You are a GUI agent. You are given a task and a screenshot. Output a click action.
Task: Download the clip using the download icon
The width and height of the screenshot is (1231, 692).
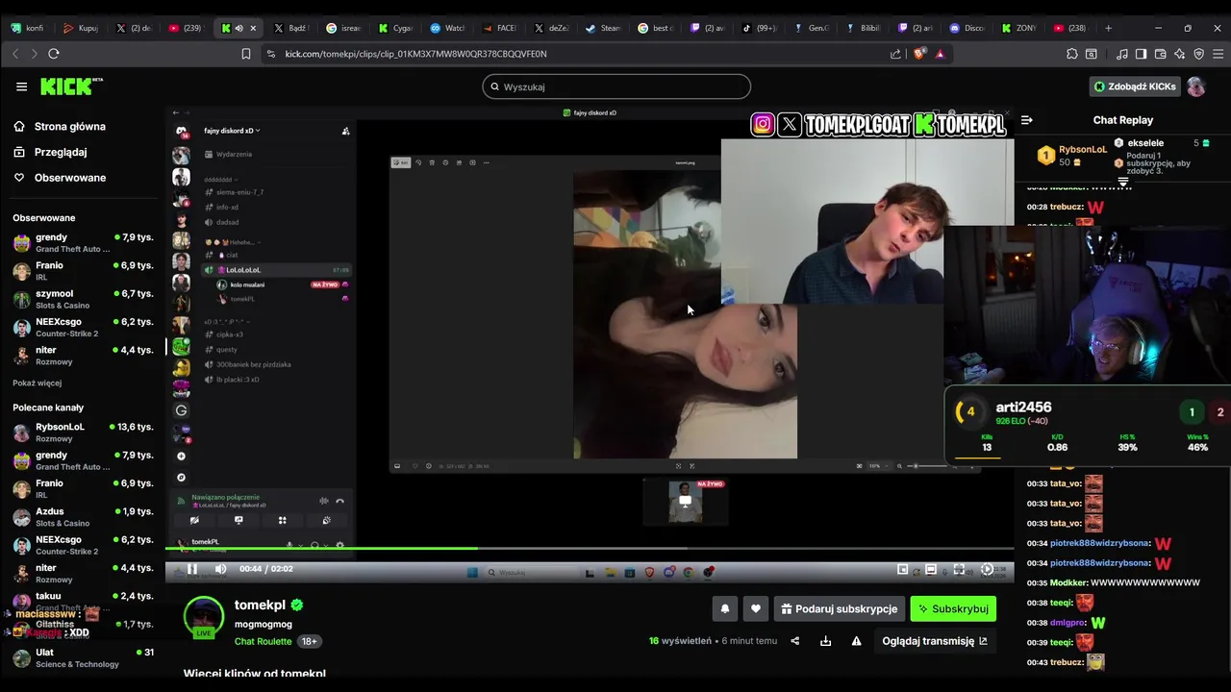(825, 641)
